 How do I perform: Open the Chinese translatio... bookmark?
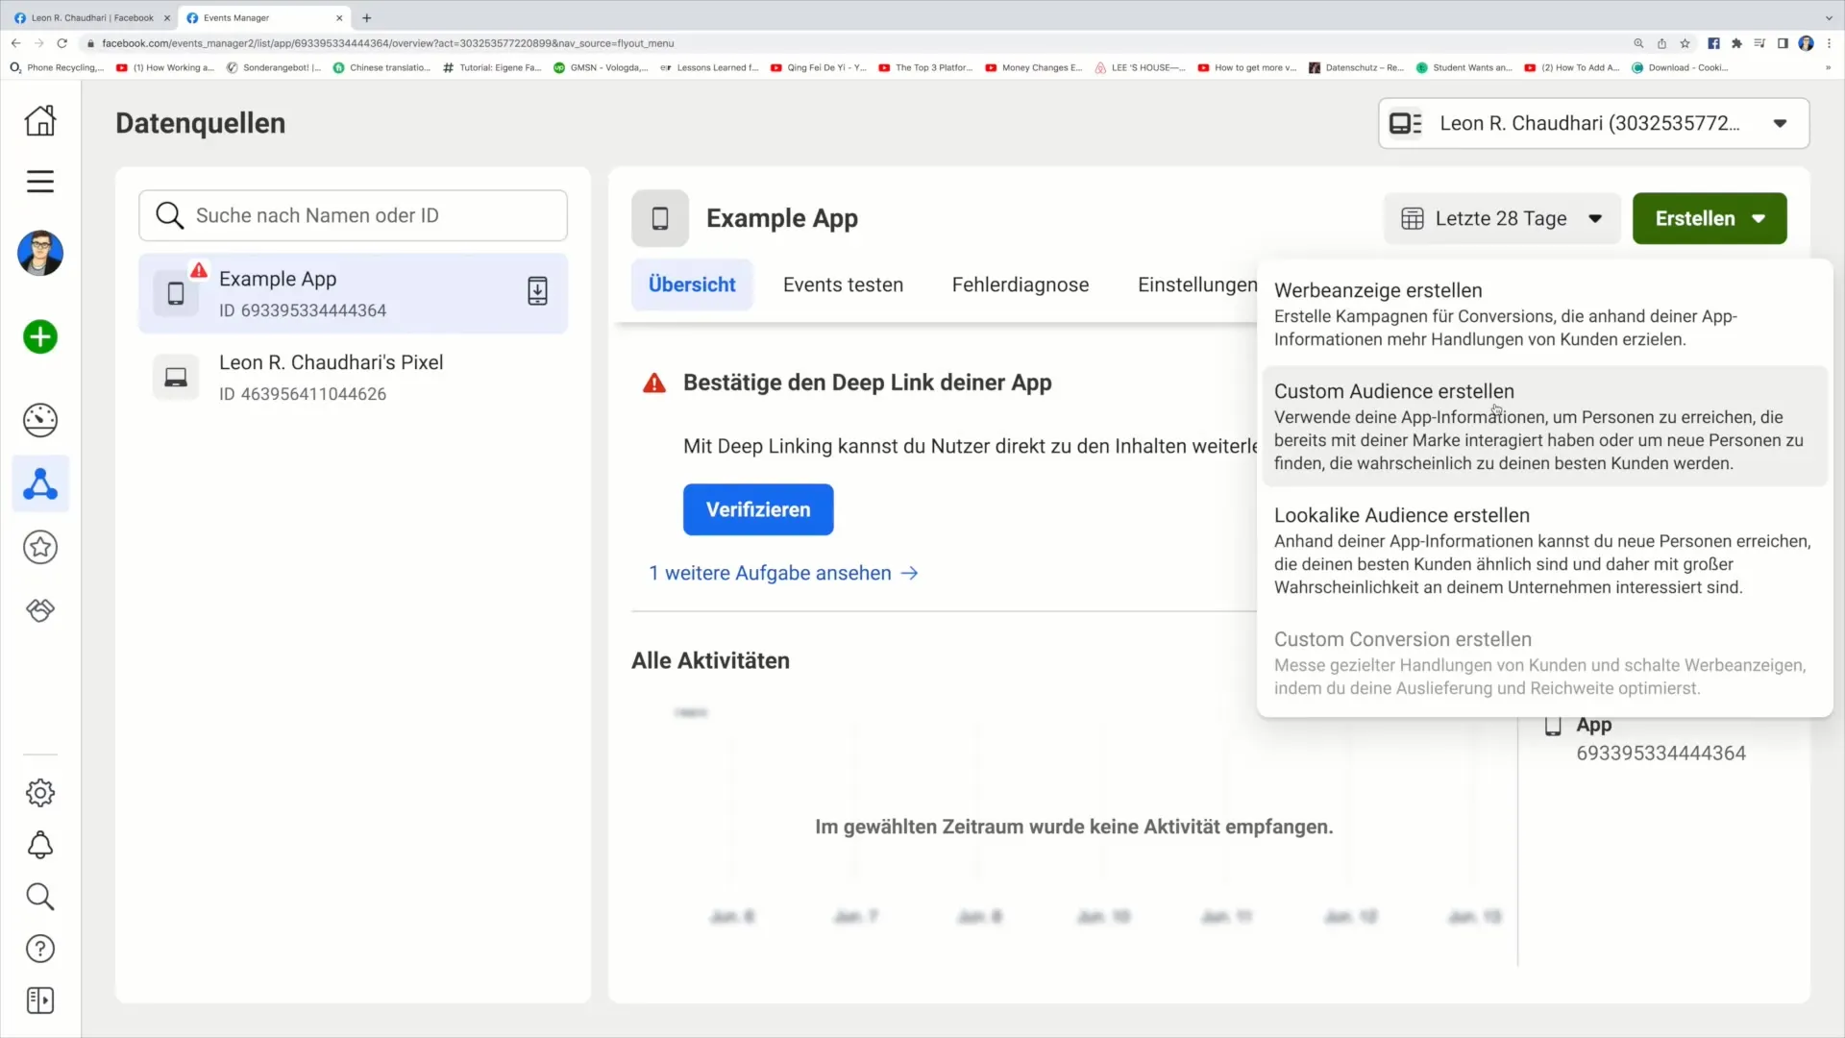pyautogui.click(x=381, y=67)
